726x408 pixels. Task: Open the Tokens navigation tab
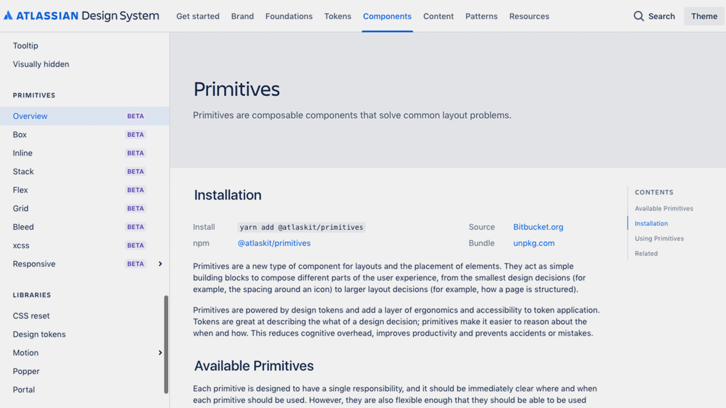click(x=338, y=16)
